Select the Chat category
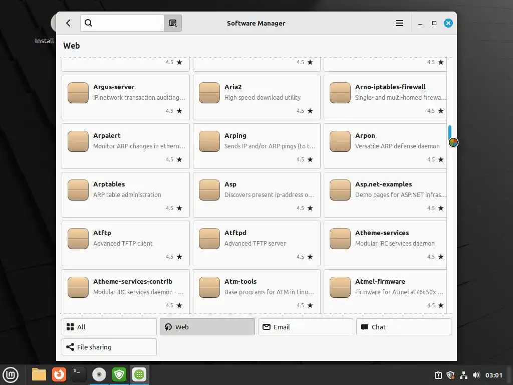The height and width of the screenshot is (385, 513). 403,327
